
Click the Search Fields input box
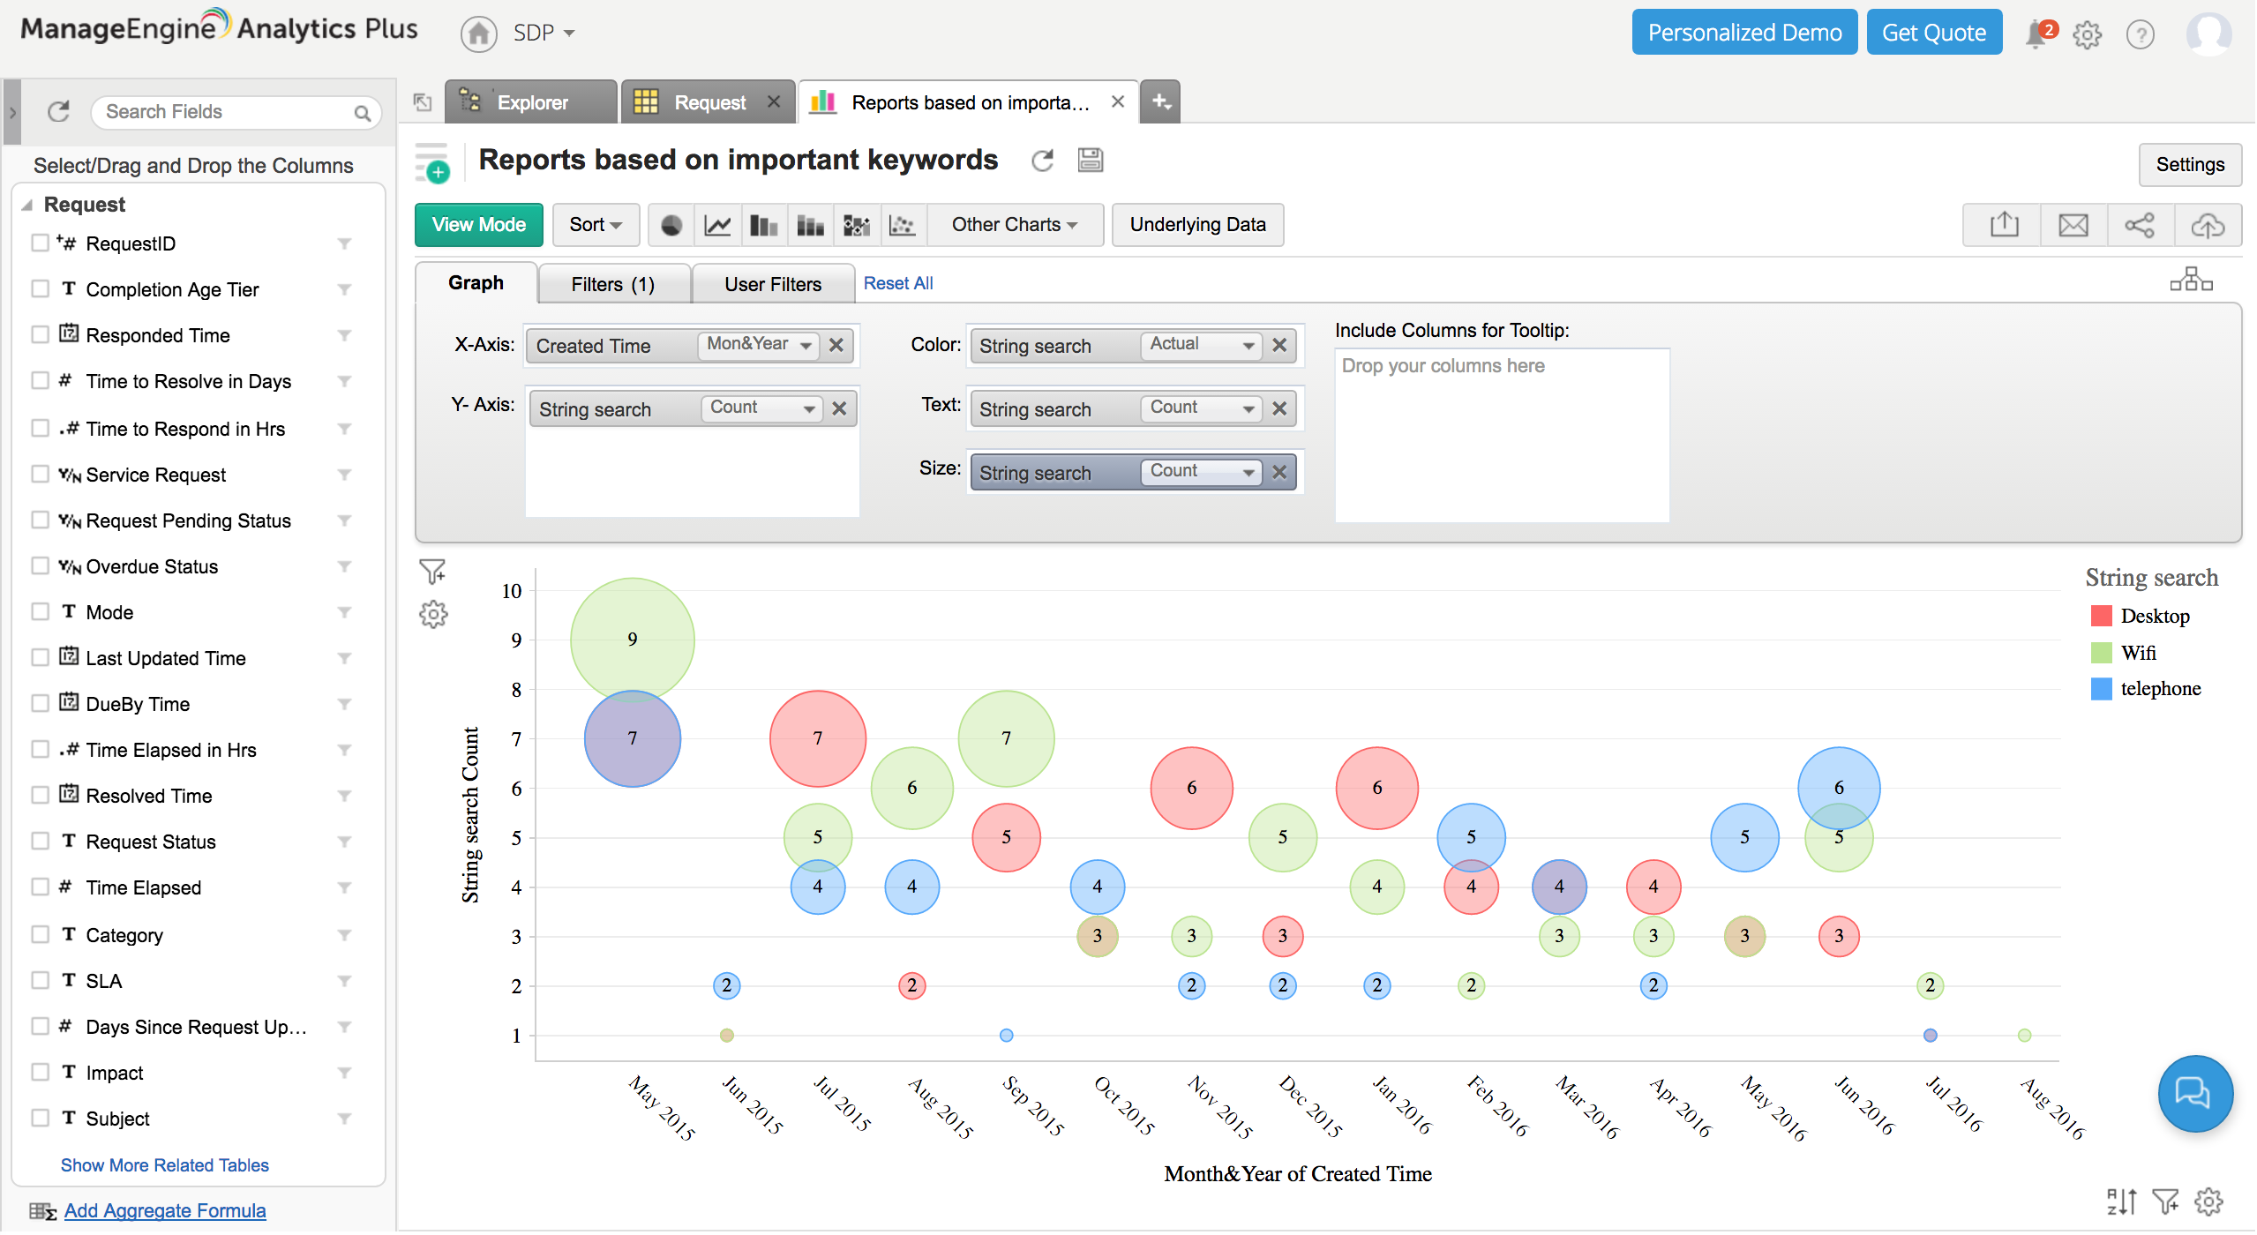226,112
